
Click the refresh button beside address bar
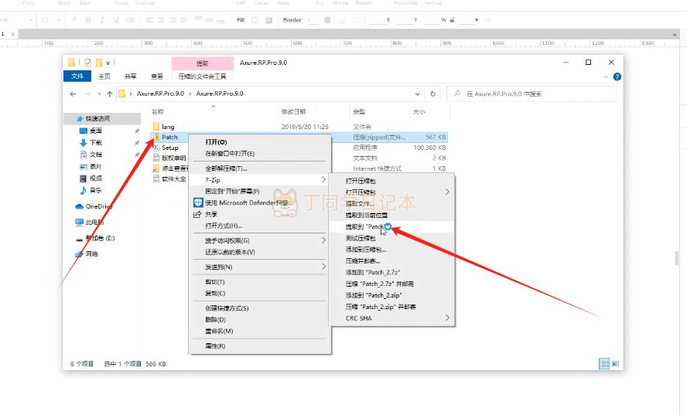pyautogui.click(x=432, y=94)
